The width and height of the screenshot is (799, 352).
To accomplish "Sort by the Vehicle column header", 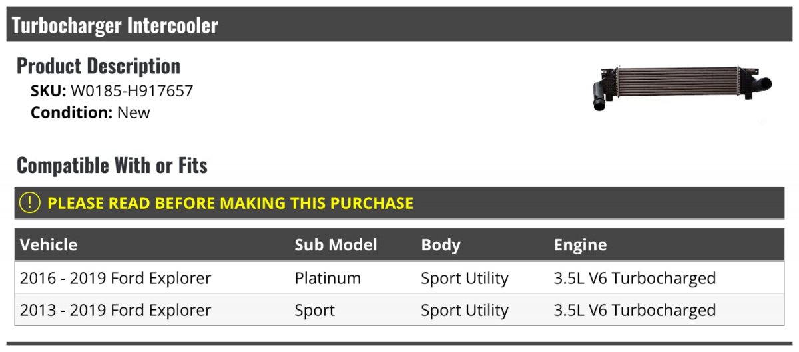I will 49,245.
